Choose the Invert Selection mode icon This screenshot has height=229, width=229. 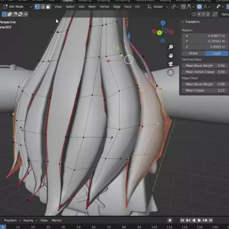tap(20, 14)
